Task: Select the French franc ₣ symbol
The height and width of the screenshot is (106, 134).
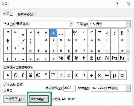Action: click(84, 58)
